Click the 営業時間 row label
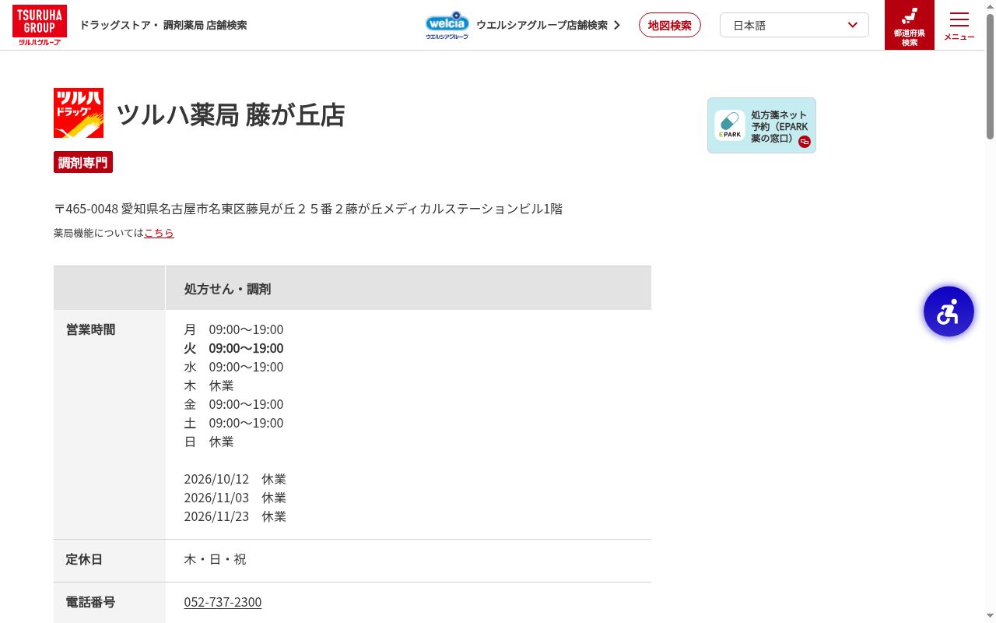The width and height of the screenshot is (996, 623). [x=90, y=329]
